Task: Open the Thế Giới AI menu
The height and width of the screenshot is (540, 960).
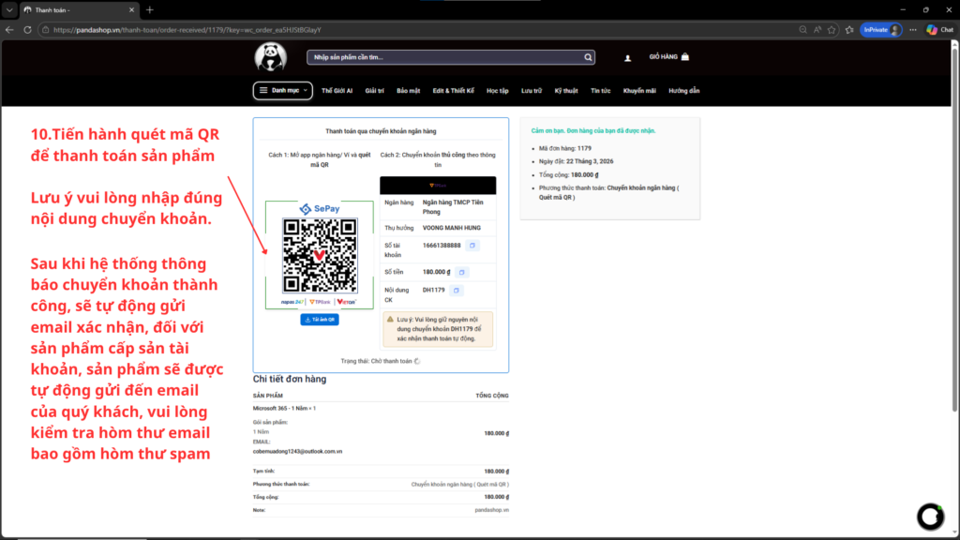Action: 336,91
